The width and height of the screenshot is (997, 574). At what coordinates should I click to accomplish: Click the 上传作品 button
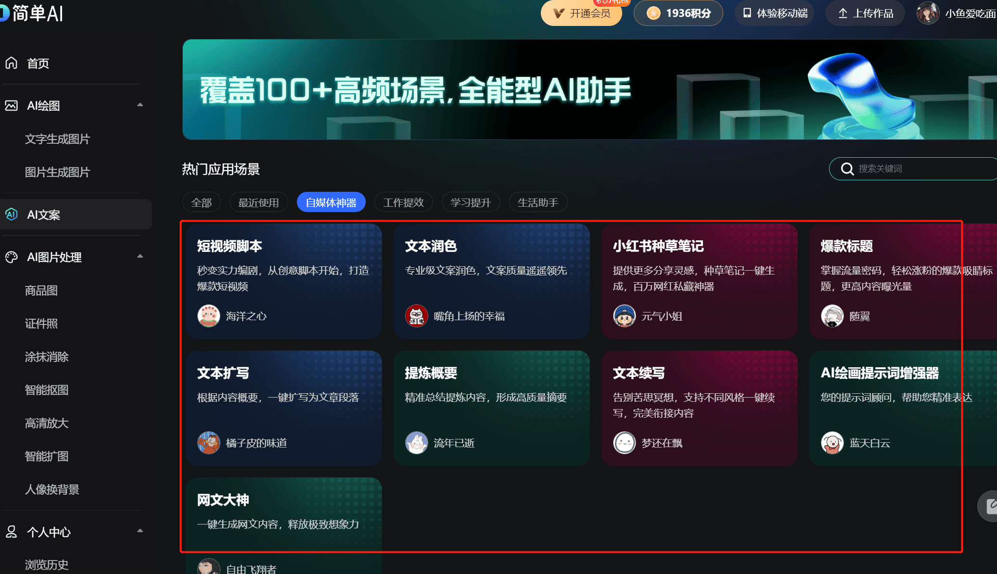[865, 13]
